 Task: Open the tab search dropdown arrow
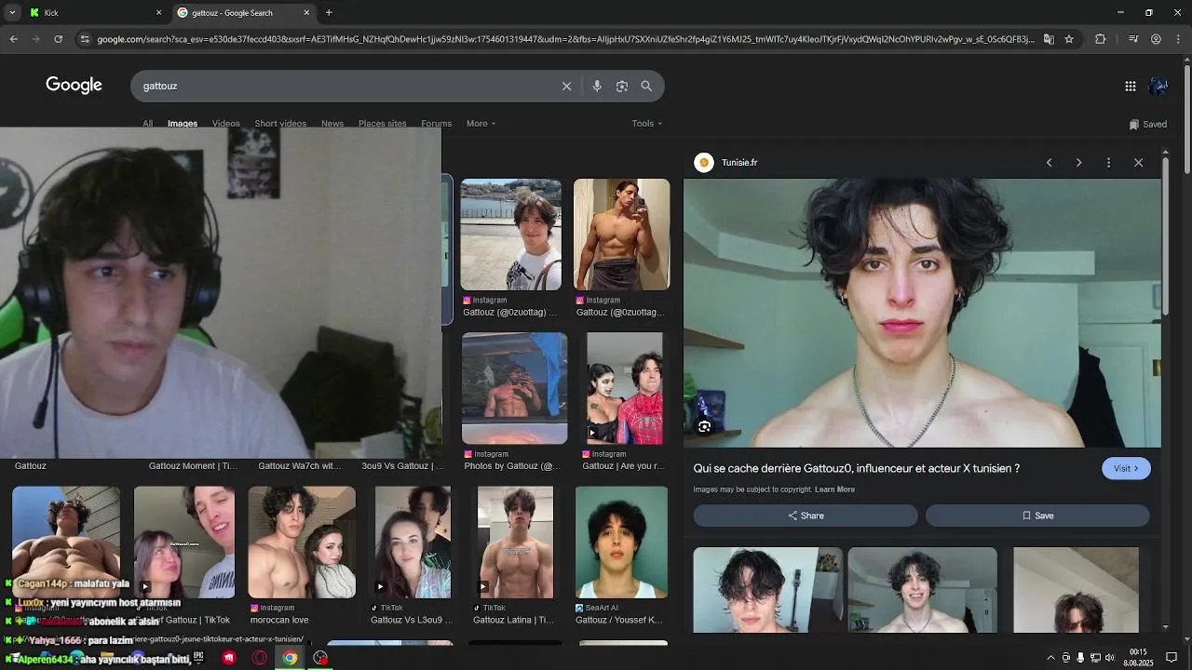point(11,12)
